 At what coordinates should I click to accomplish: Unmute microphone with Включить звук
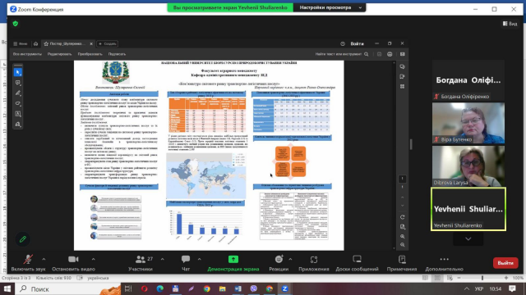click(28, 263)
